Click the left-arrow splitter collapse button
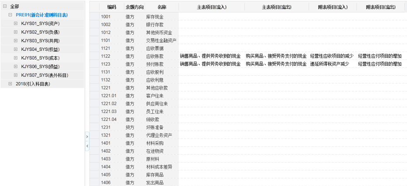The image size is (407, 186). 87,146
